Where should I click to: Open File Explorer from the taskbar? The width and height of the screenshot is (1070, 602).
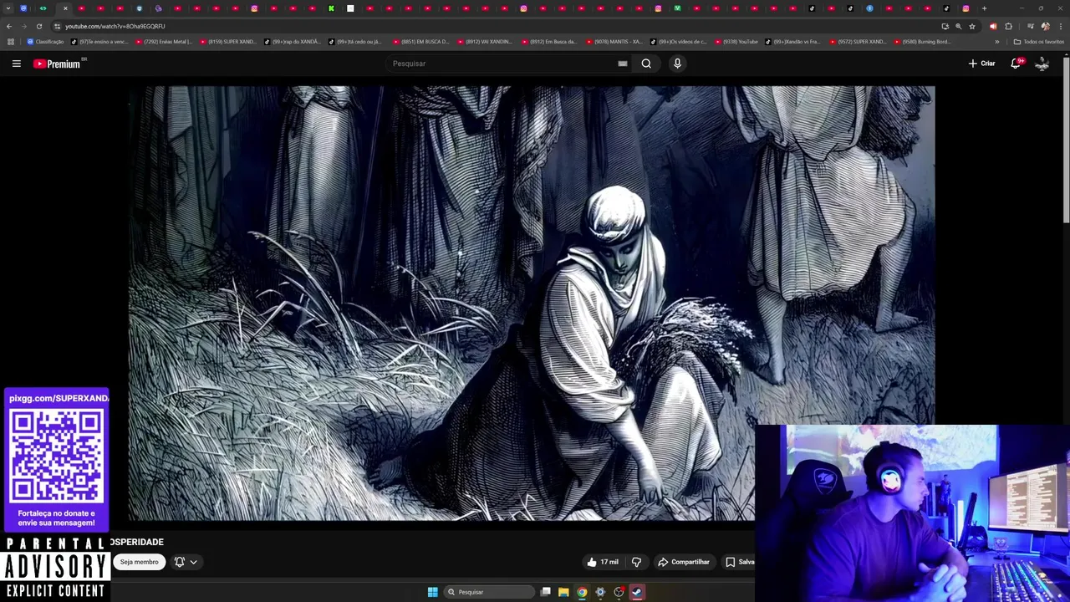[x=563, y=592]
